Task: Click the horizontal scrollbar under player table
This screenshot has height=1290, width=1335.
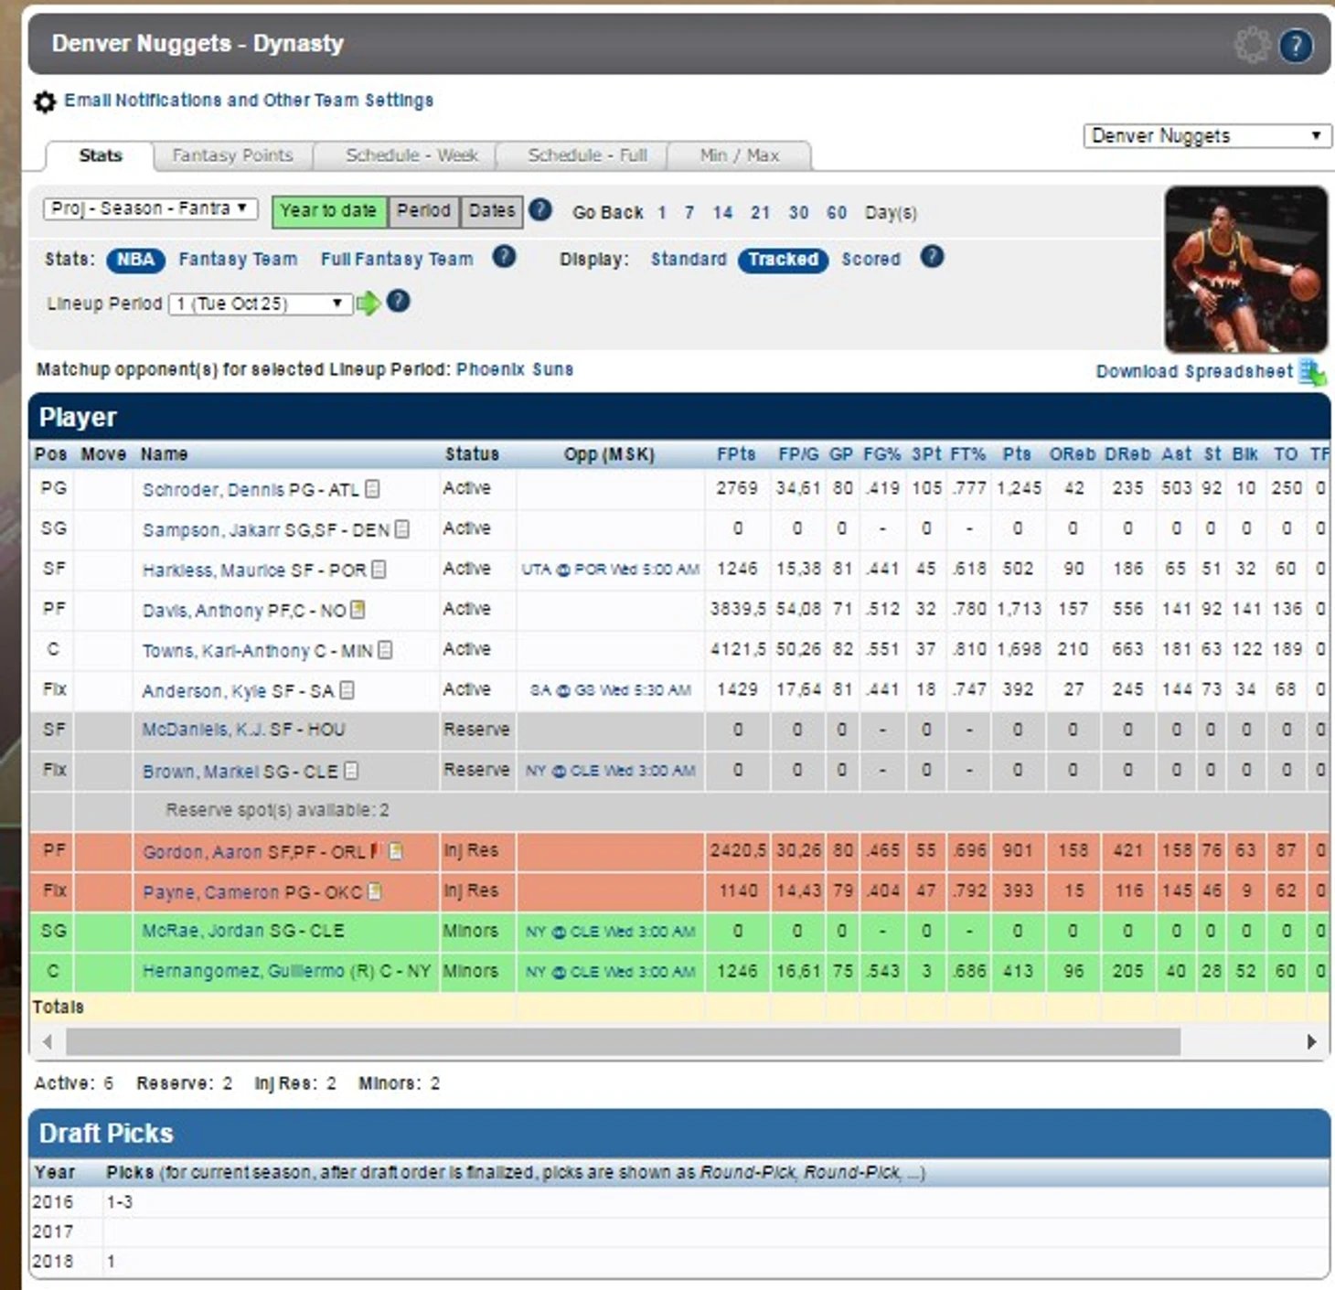Action: coord(622,1041)
